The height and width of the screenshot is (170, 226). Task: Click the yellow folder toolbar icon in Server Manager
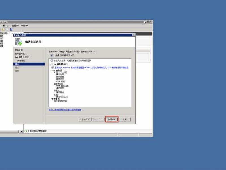3,29
